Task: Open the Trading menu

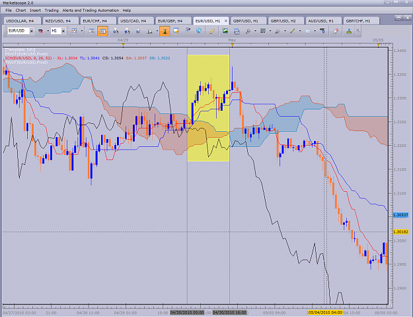Action: 52,11
